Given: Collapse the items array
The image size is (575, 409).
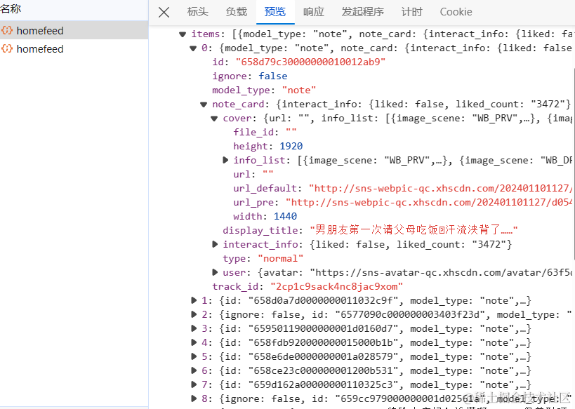Looking at the screenshot, I should click(183, 34).
